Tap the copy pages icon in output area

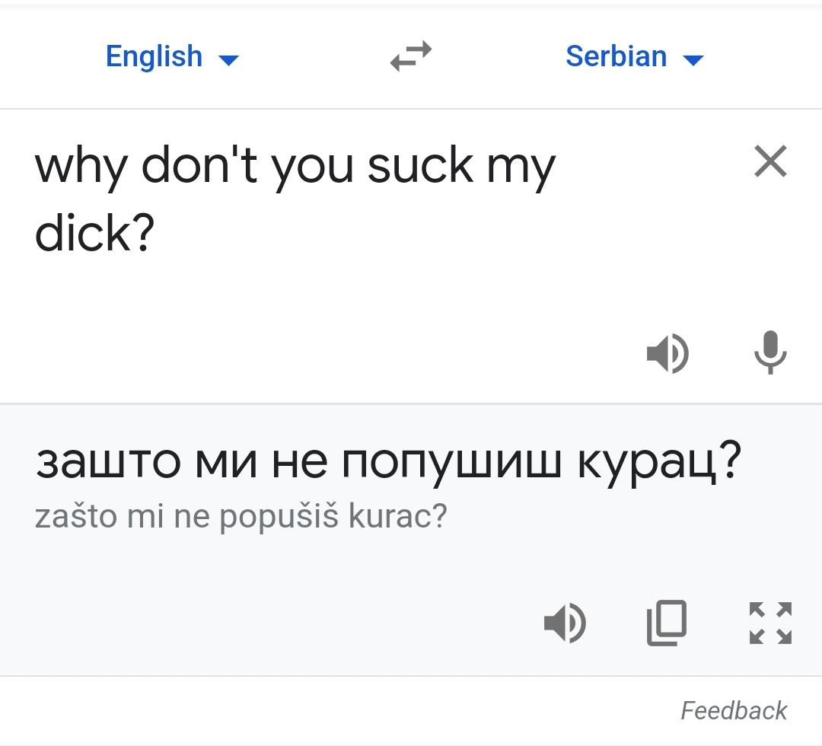(x=667, y=623)
